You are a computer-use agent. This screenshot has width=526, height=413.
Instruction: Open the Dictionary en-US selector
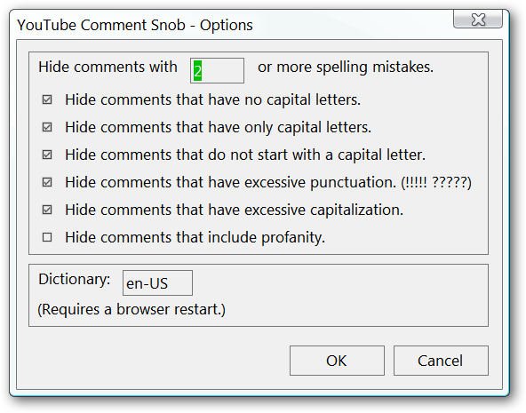(157, 283)
